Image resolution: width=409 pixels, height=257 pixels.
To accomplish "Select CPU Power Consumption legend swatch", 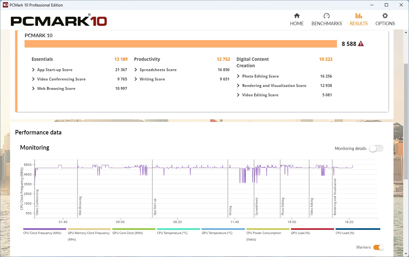I will [x=268, y=229].
